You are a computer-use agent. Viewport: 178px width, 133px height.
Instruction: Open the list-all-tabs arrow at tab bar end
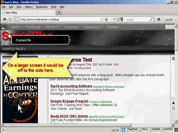(x=176, y=12)
